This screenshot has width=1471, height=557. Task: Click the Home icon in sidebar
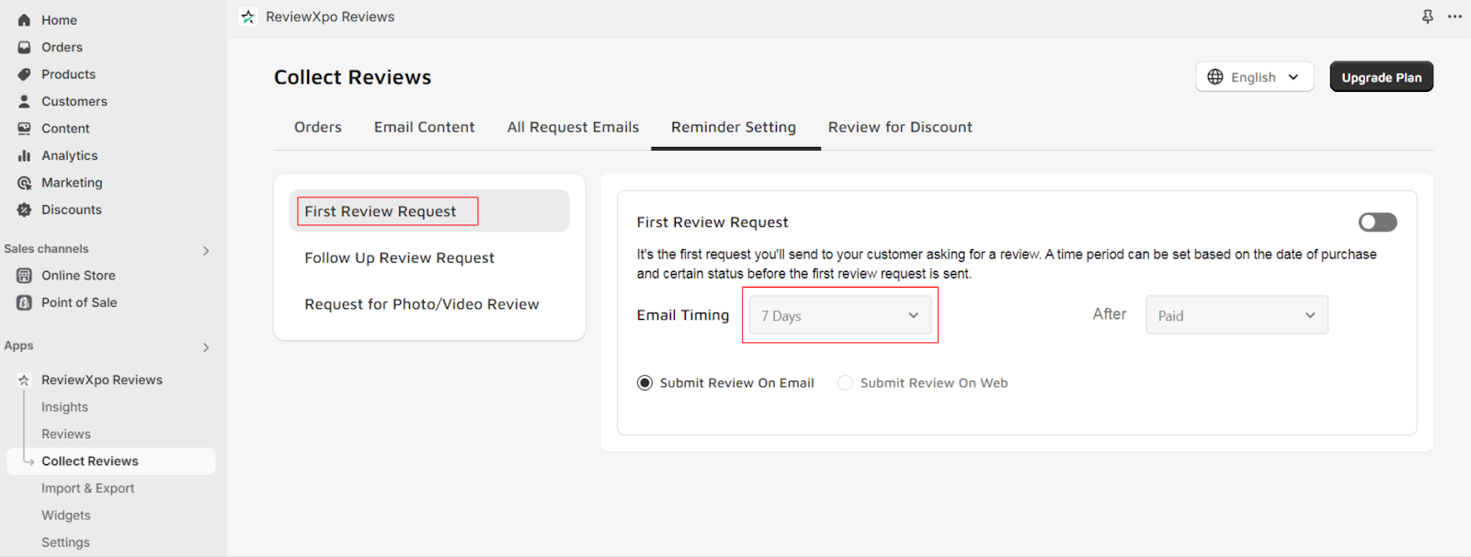click(24, 20)
